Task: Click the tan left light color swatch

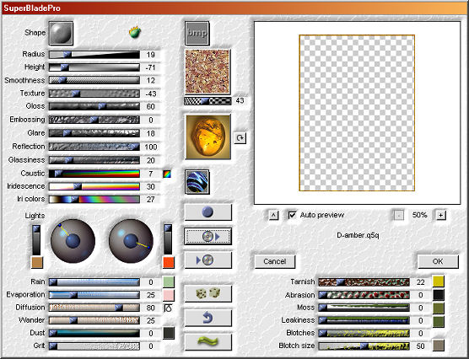Action: coord(37,262)
